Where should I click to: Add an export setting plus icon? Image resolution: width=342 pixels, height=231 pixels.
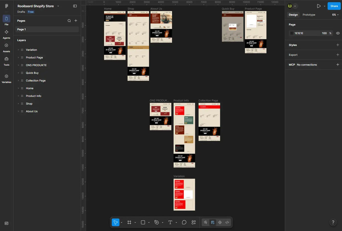coord(338,55)
